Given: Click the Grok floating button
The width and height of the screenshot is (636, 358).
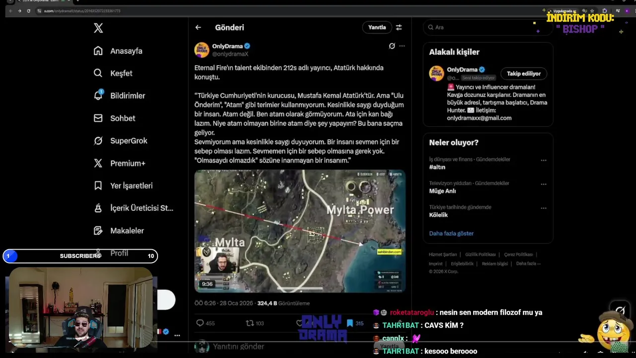Looking at the screenshot, I should point(620,311).
